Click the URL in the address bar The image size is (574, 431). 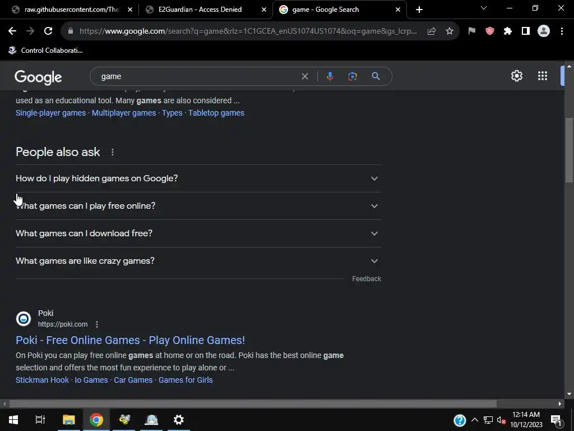pyautogui.click(x=248, y=31)
